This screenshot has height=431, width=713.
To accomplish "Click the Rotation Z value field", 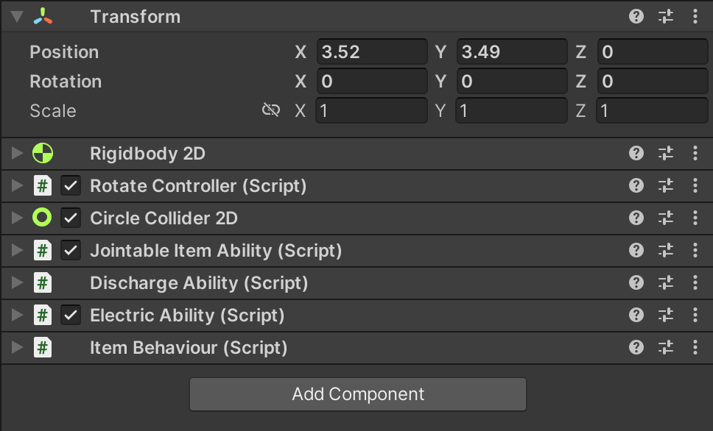I will [652, 82].
